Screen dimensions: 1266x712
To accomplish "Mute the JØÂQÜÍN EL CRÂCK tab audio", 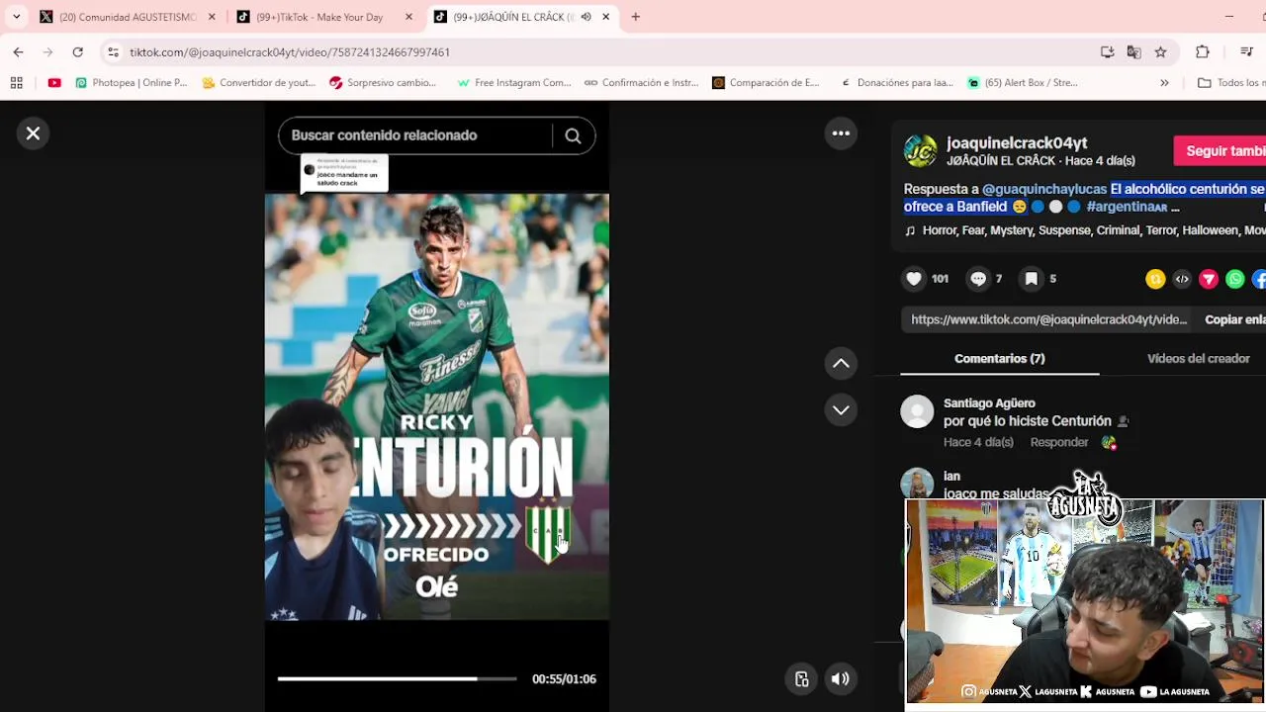I will tap(586, 17).
